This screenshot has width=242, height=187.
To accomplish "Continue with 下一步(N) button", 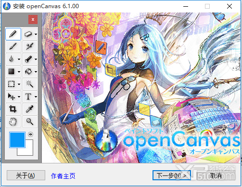I will click(172, 175).
